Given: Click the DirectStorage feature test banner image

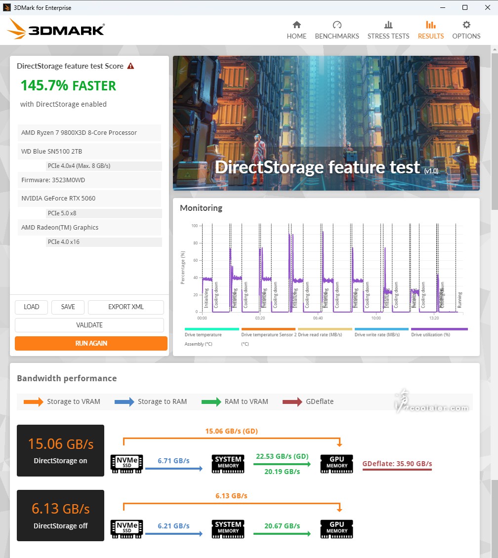Looking at the screenshot, I should click(x=326, y=123).
